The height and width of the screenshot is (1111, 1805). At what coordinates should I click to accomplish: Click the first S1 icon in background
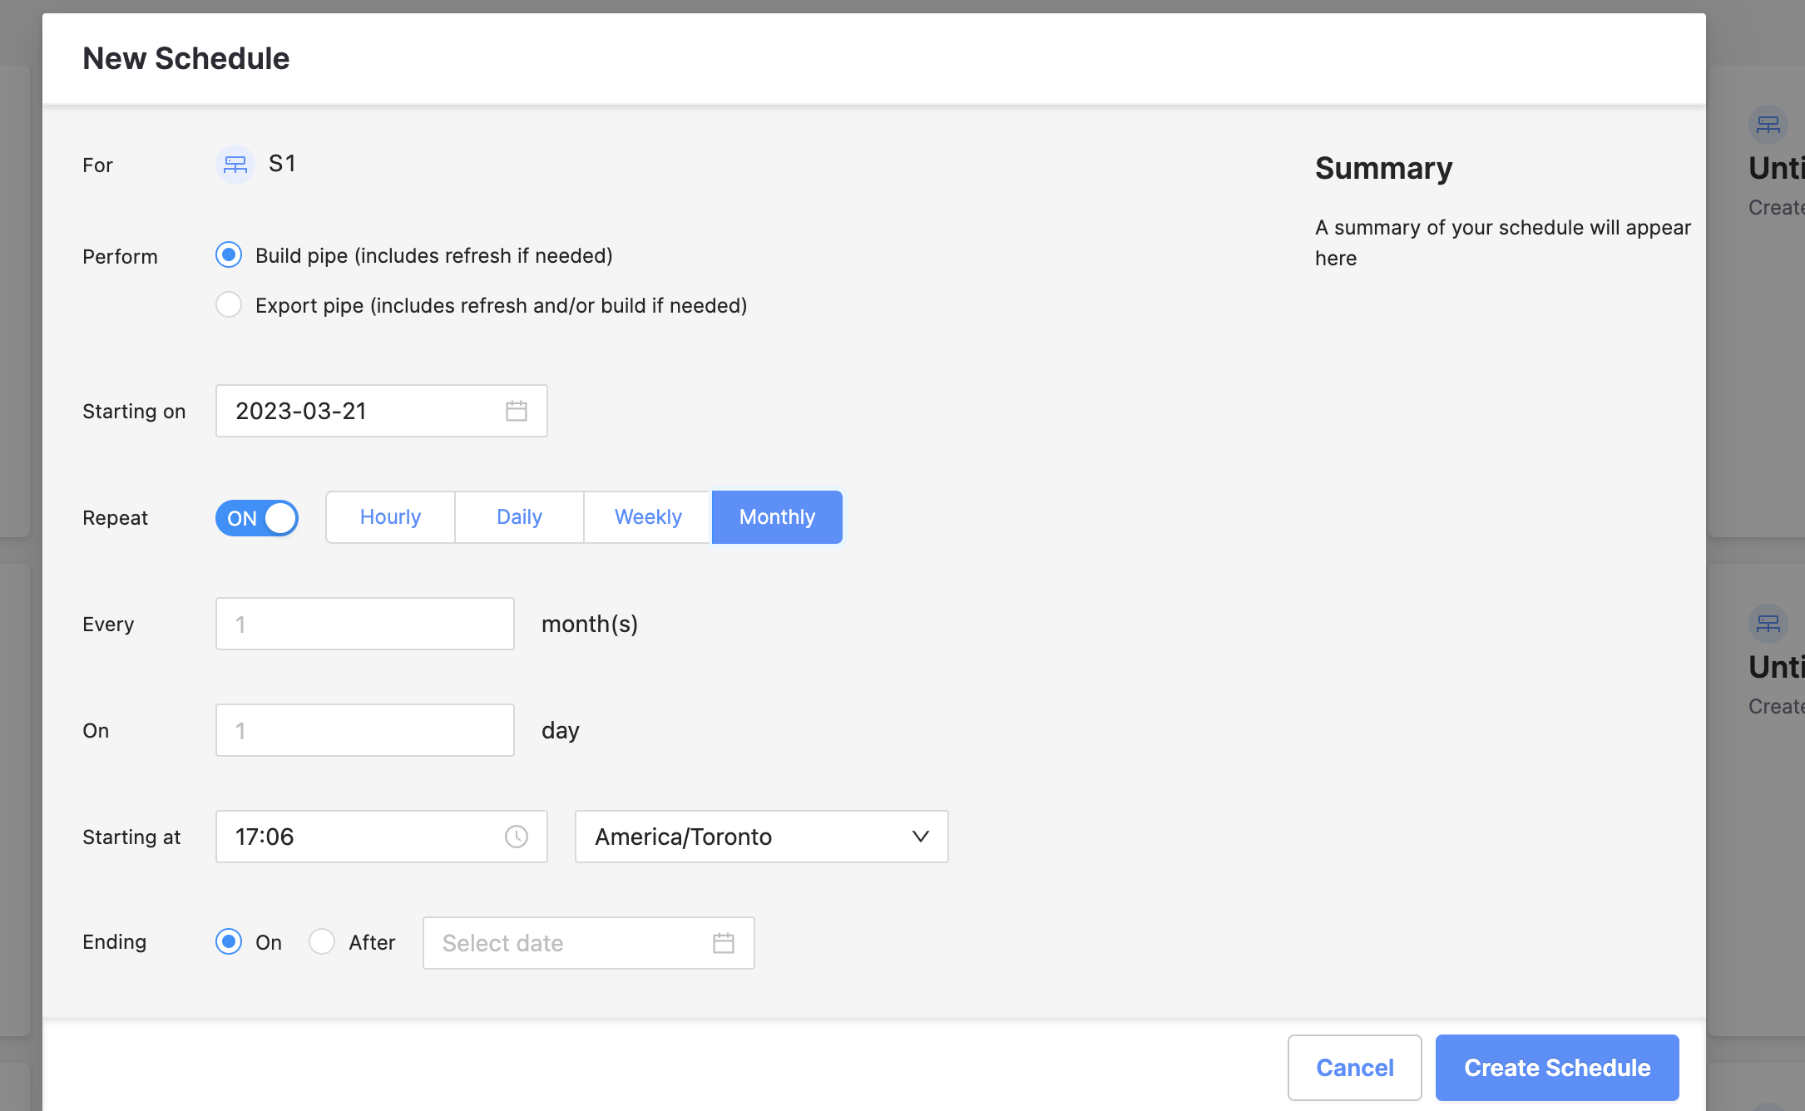click(1769, 125)
